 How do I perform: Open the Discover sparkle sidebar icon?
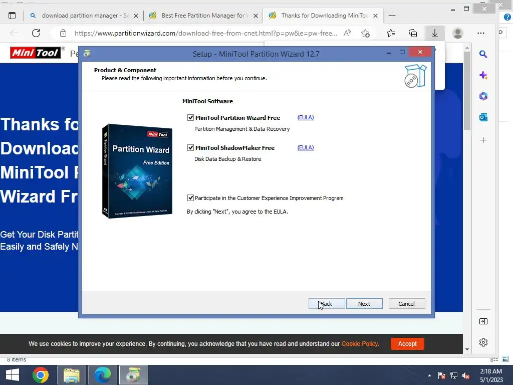(x=483, y=75)
